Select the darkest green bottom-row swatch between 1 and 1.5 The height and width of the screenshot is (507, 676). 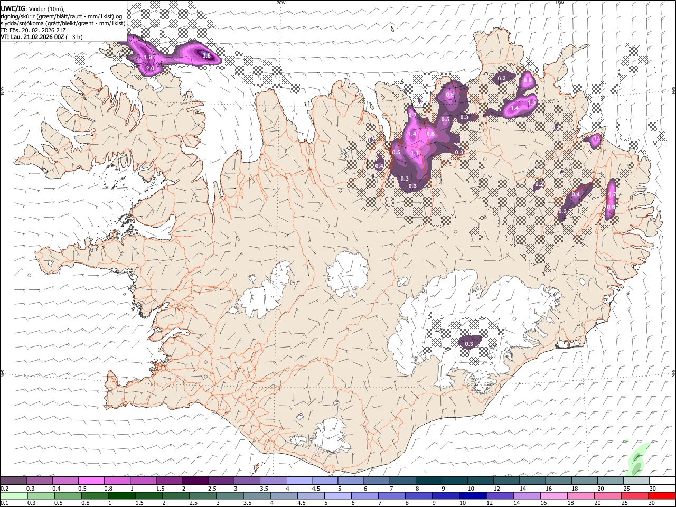click(122, 496)
